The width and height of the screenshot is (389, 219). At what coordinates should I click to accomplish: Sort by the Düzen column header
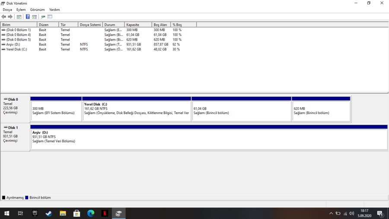(48, 25)
